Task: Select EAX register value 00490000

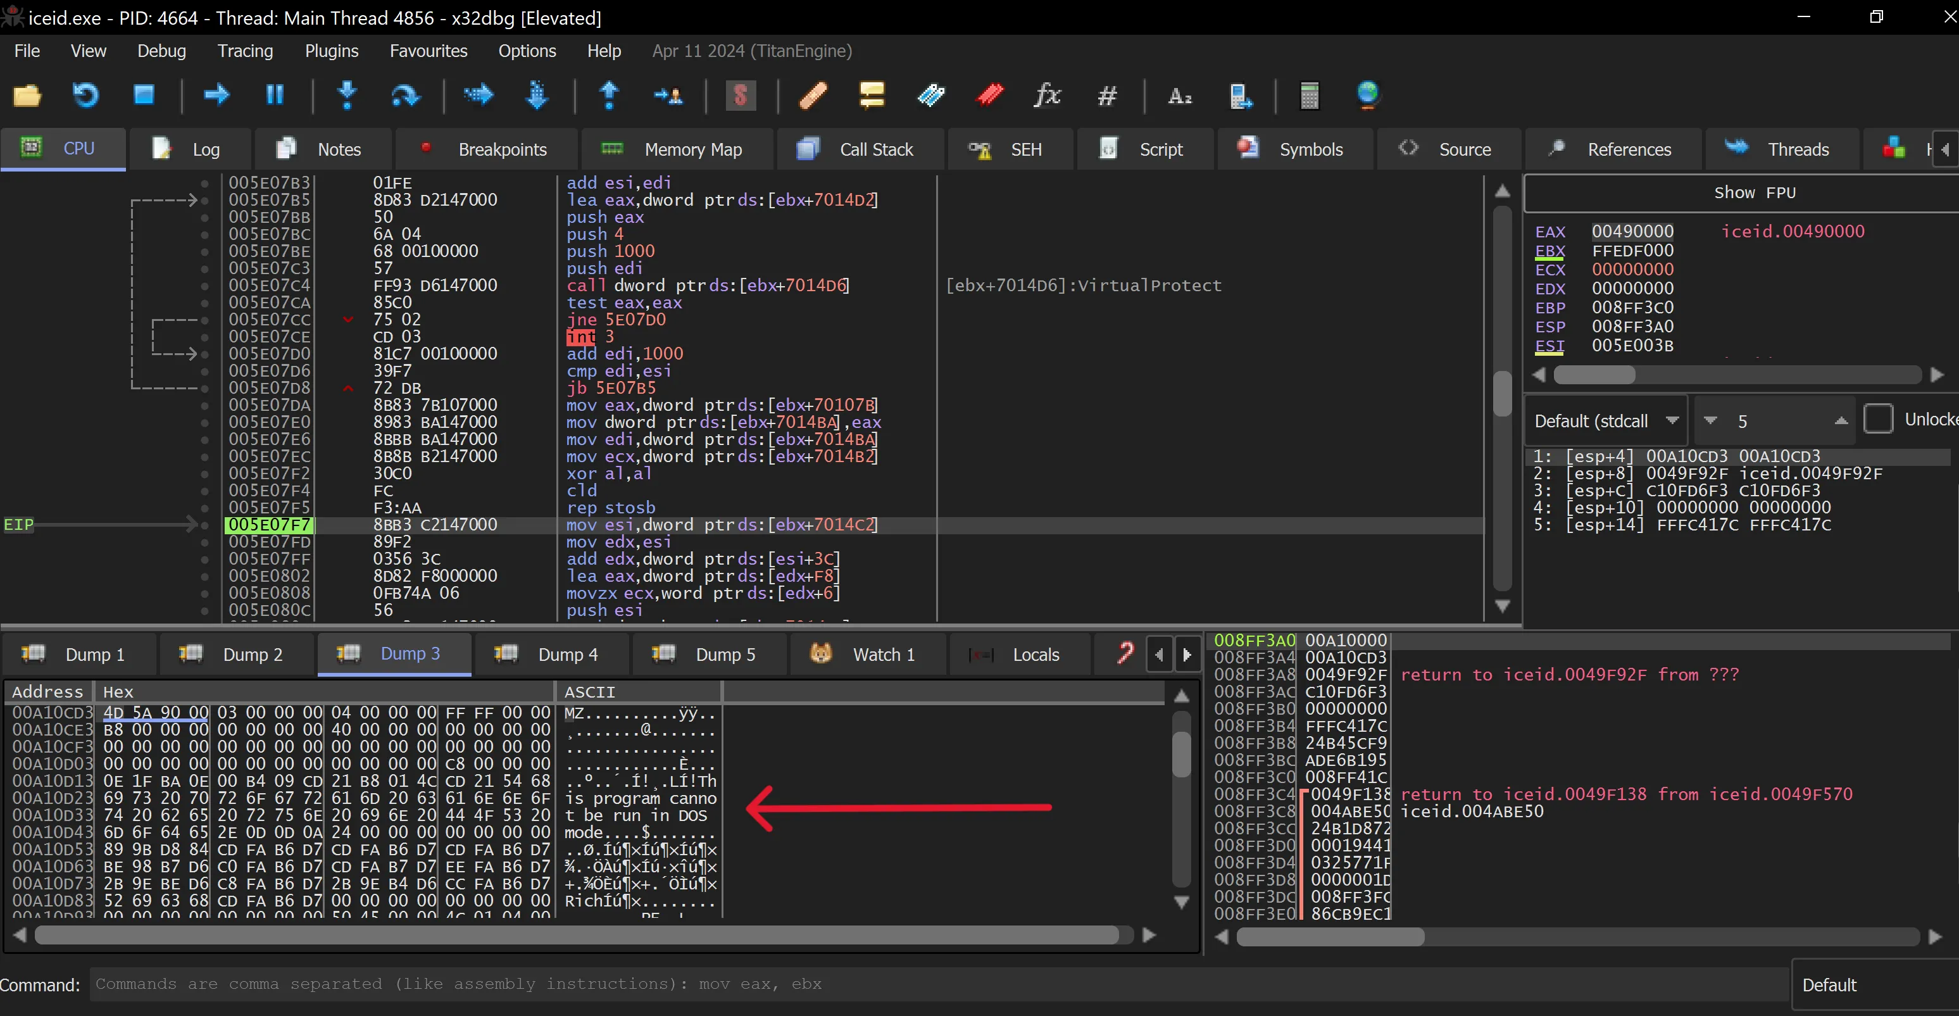Action: [x=1633, y=231]
